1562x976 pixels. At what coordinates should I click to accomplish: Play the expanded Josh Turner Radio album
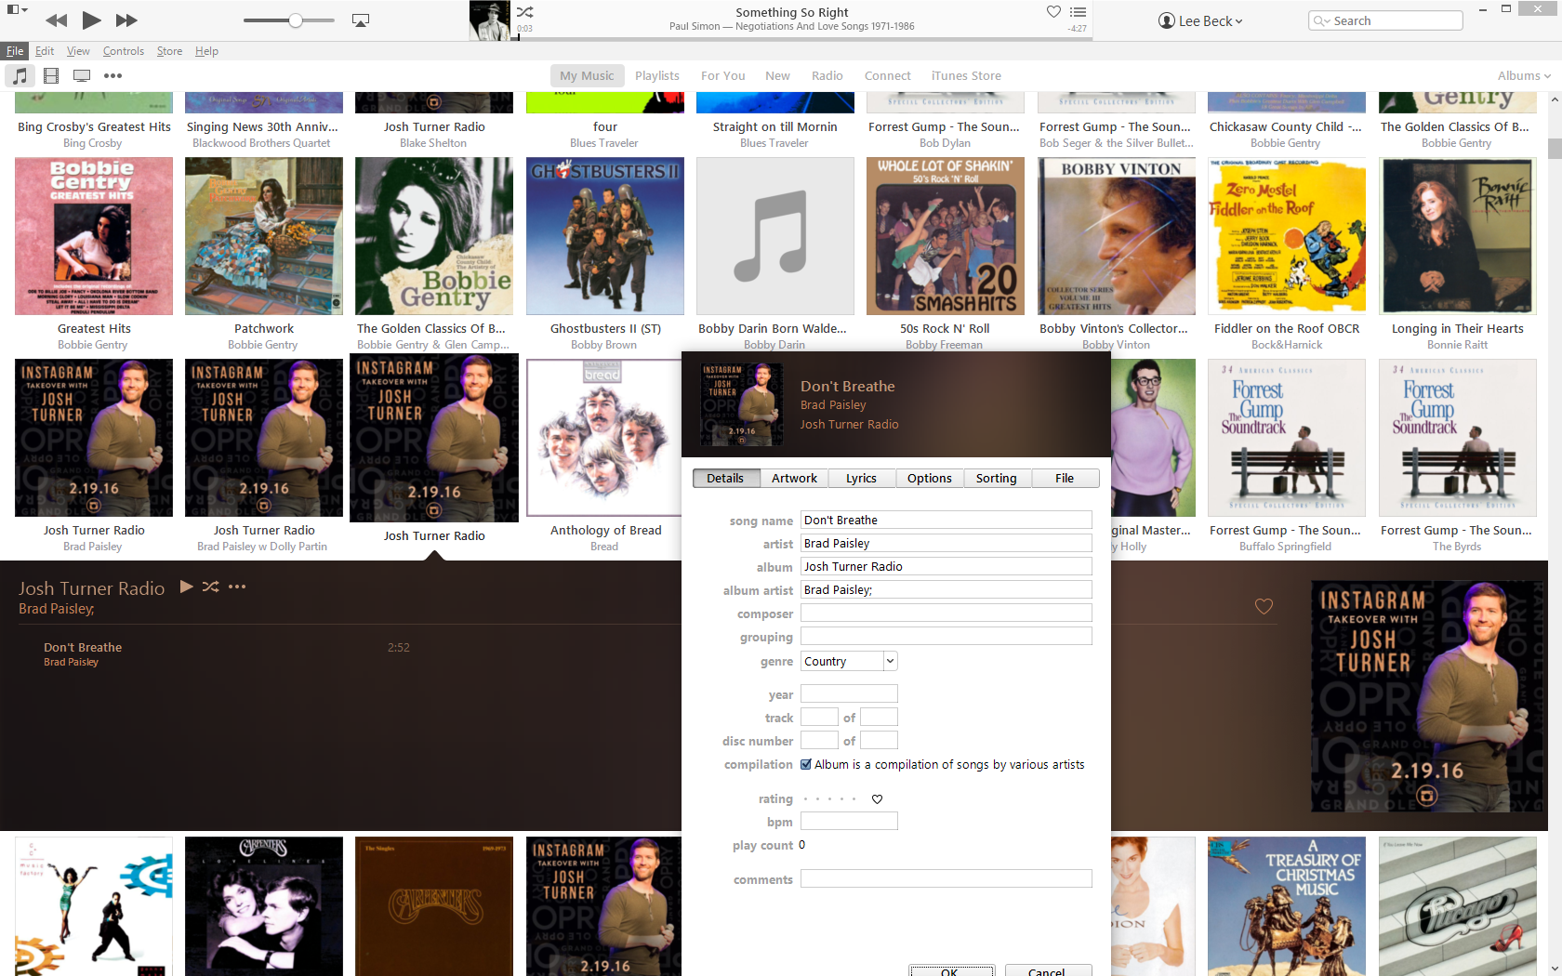click(x=186, y=587)
